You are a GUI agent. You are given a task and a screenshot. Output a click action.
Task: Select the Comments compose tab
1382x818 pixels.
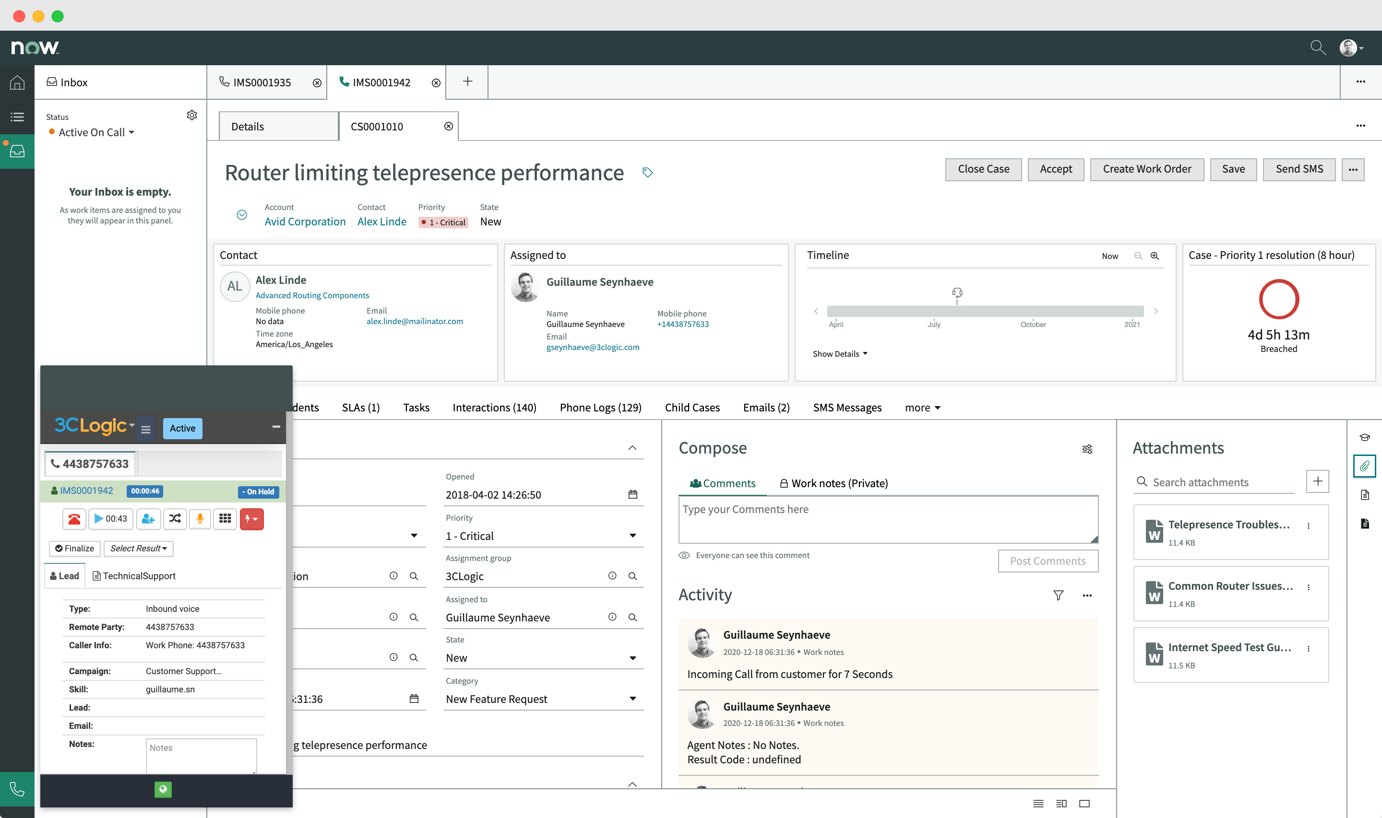(723, 483)
